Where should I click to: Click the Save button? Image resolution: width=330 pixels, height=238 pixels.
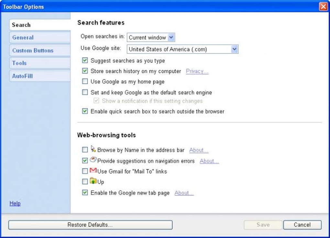(x=263, y=225)
